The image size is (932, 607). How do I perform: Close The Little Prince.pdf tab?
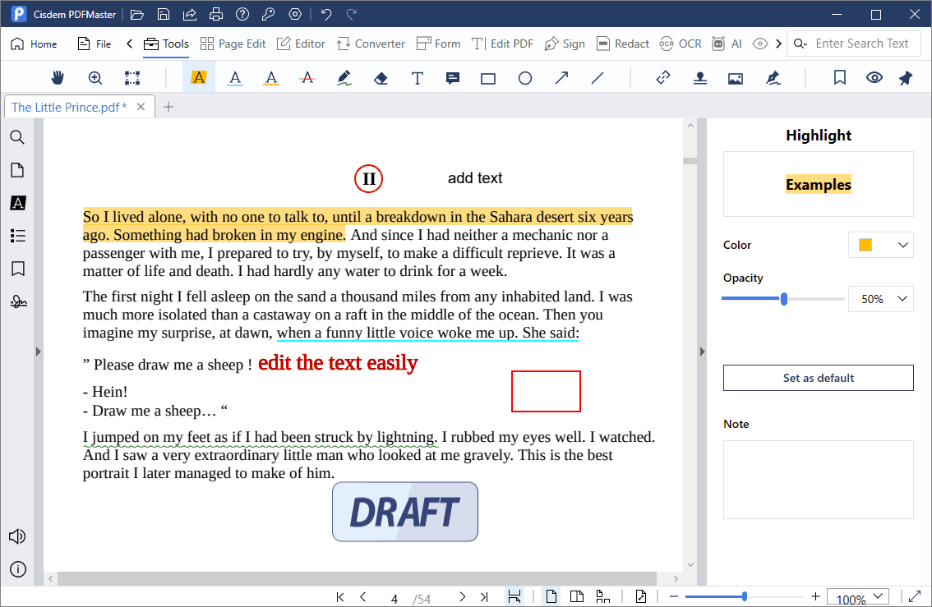pos(141,107)
